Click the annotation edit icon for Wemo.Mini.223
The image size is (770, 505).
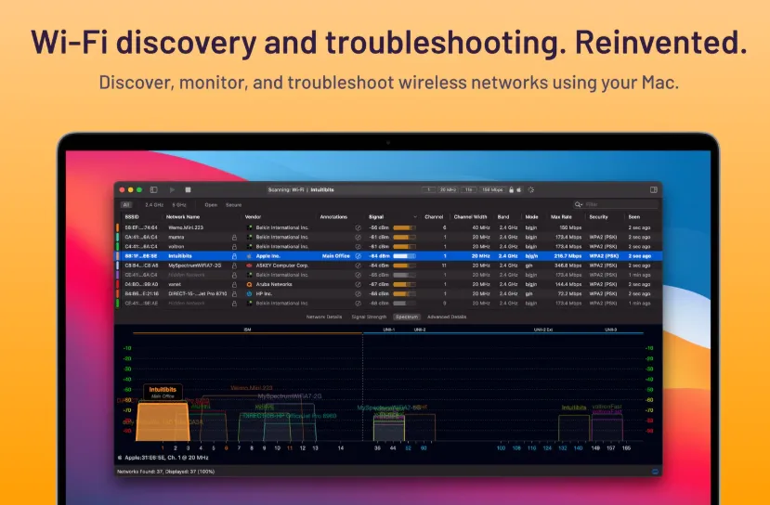[x=358, y=227]
